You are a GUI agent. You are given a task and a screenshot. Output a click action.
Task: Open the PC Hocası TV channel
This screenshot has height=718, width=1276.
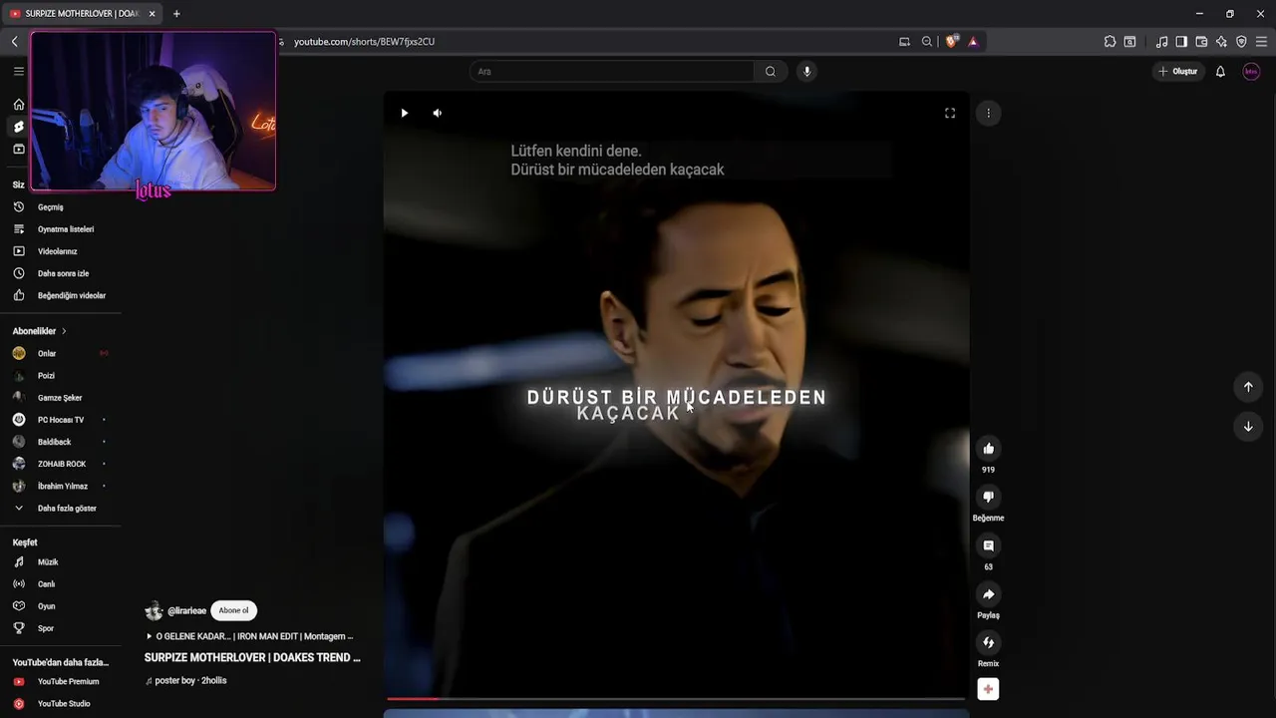coord(60,420)
